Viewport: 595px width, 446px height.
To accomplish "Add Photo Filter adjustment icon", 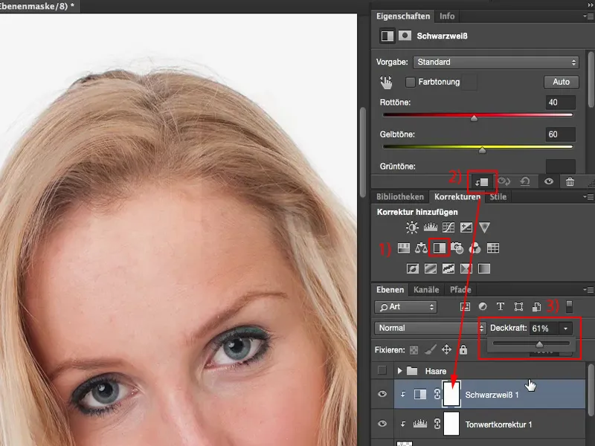I will tap(457, 248).
